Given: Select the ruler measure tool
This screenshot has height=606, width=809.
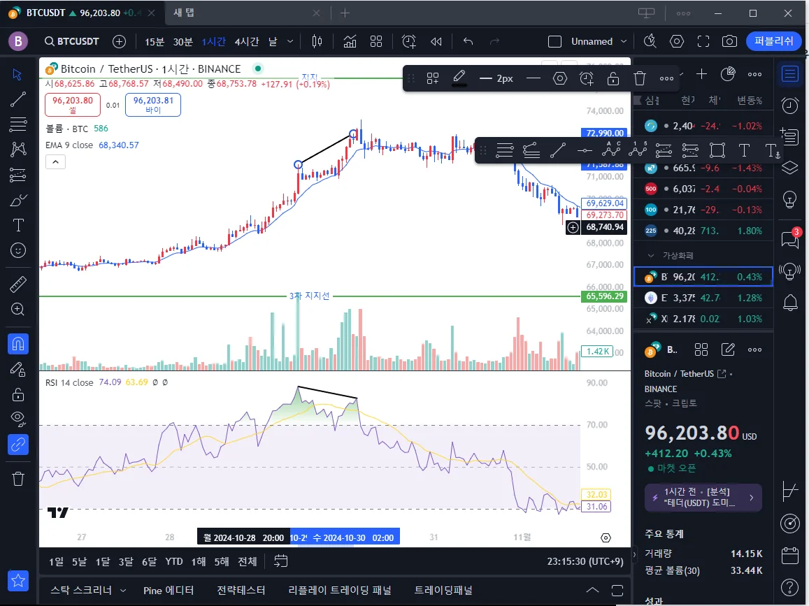Looking at the screenshot, I should [x=17, y=284].
